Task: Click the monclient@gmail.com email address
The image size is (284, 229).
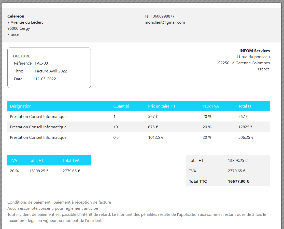Action: [165, 22]
